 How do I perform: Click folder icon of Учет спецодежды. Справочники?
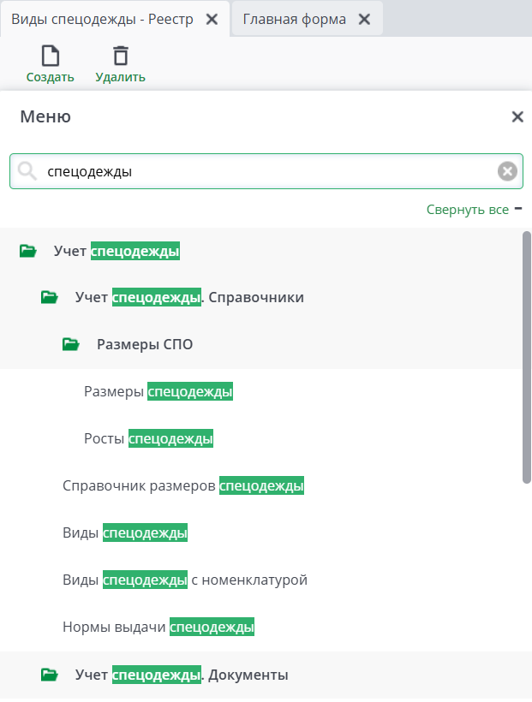click(50, 297)
